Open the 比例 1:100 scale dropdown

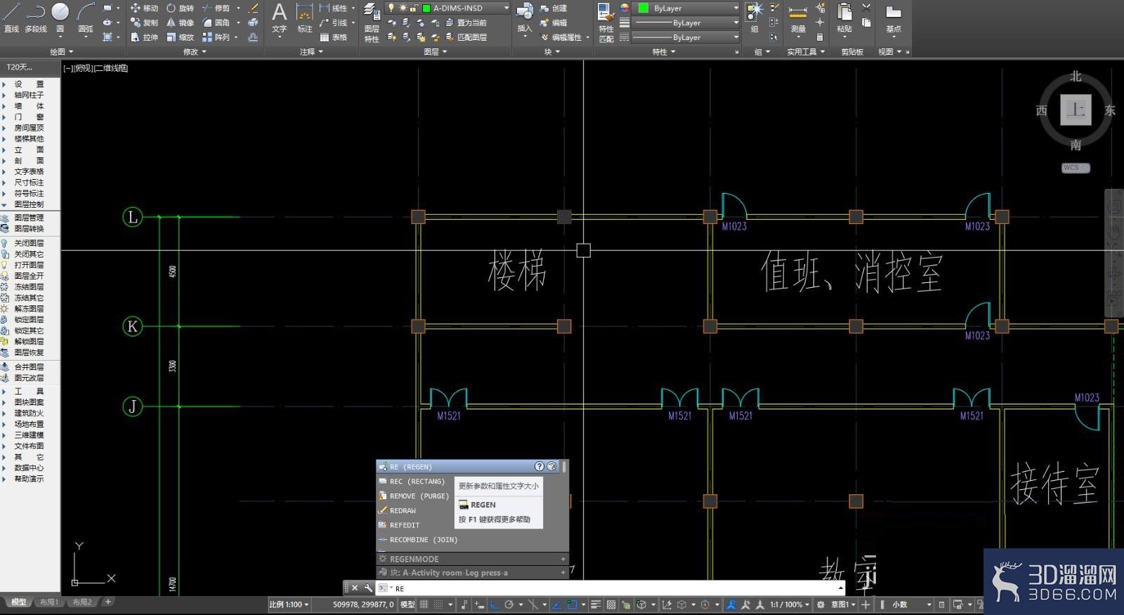click(289, 604)
